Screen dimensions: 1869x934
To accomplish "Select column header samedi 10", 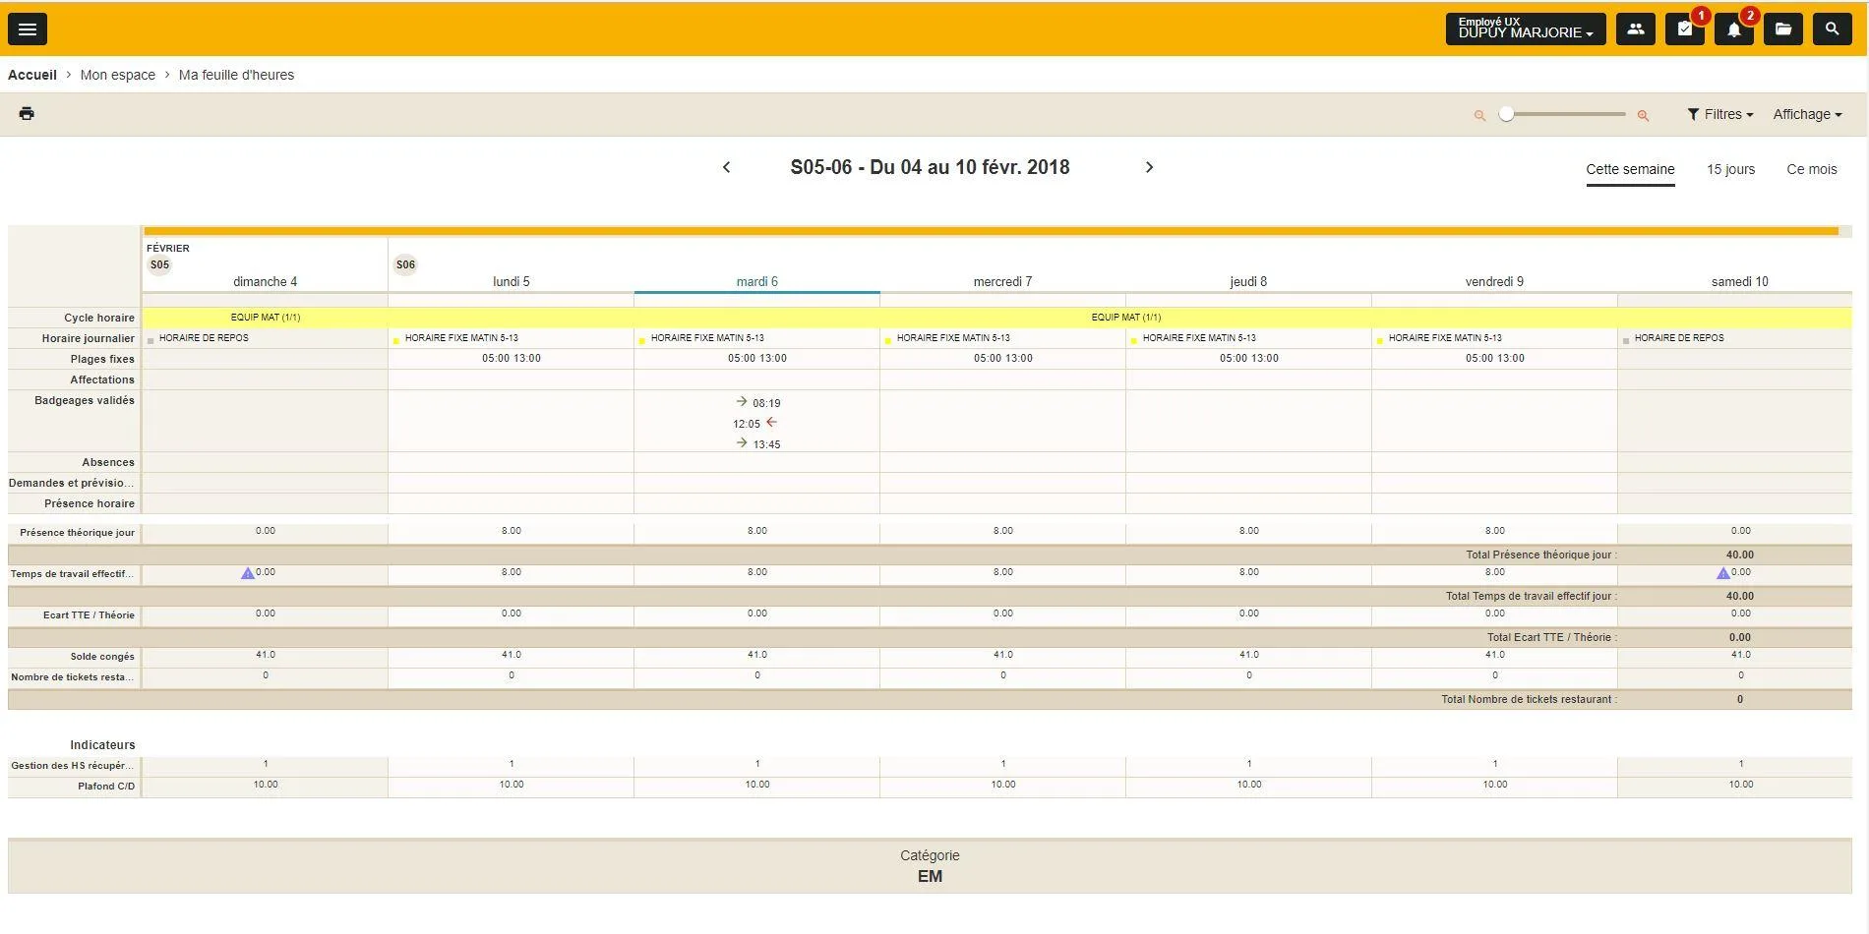I will click(1739, 281).
